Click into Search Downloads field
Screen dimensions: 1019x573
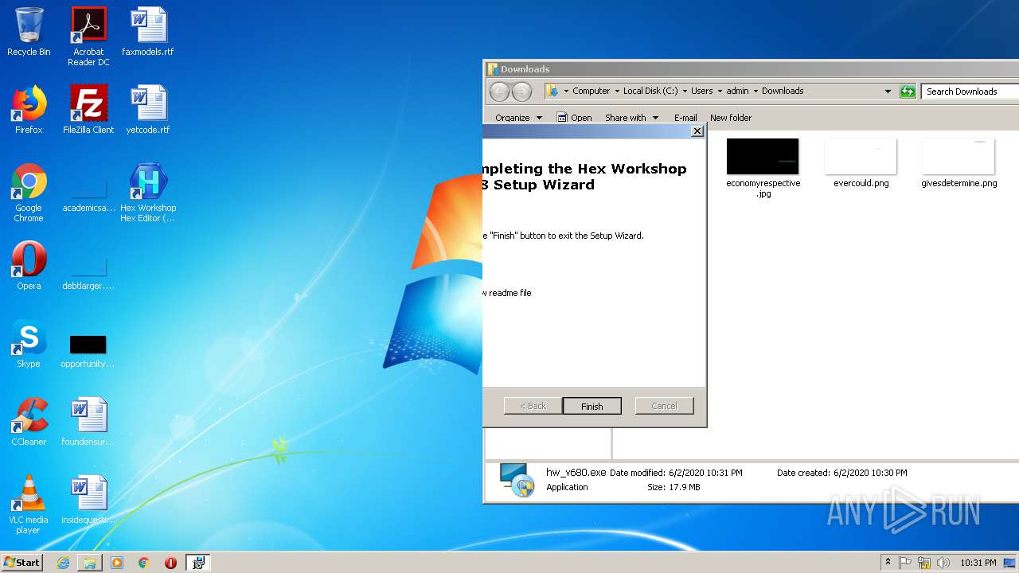[x=970, y=92]
